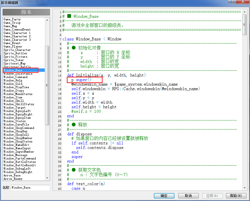
Task: Click the 'p super()' code line
Action: pyautogui.click(x=81, y=80)
